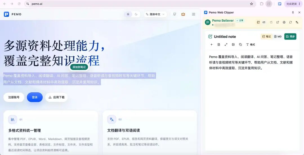The image size is (304, 155).
Task: Click the 完成更新 browser update button
Action: (293, 4)
